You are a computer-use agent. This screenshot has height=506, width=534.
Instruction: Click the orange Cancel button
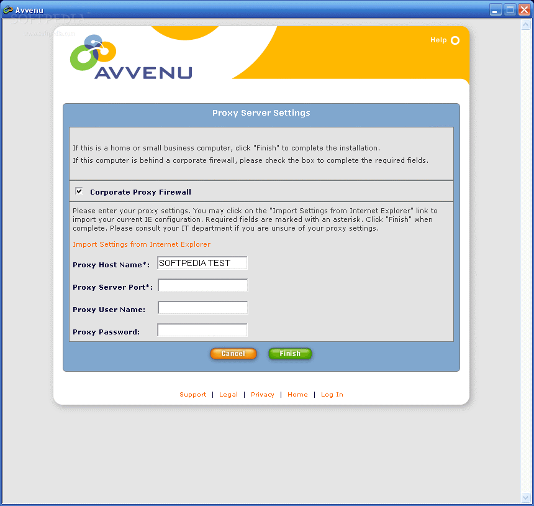pyautogui.click(x=233, y=354)
